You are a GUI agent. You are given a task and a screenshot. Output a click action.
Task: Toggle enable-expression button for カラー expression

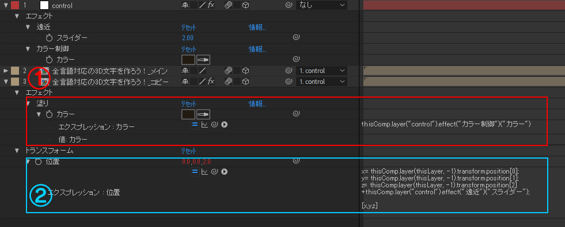tap(195, 125)
